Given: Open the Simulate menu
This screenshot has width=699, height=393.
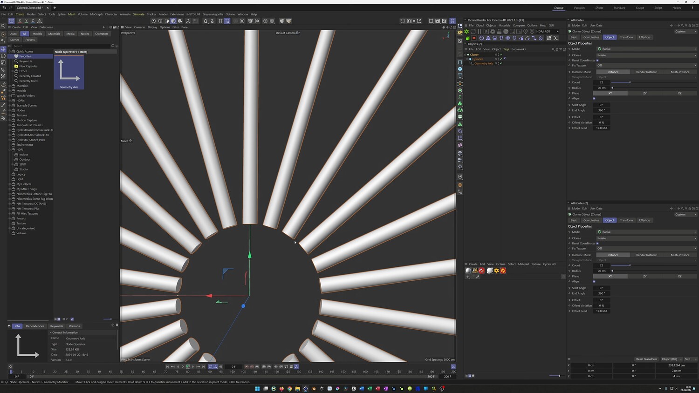Looking at the screenshot, I should click(x=139, y=14).
